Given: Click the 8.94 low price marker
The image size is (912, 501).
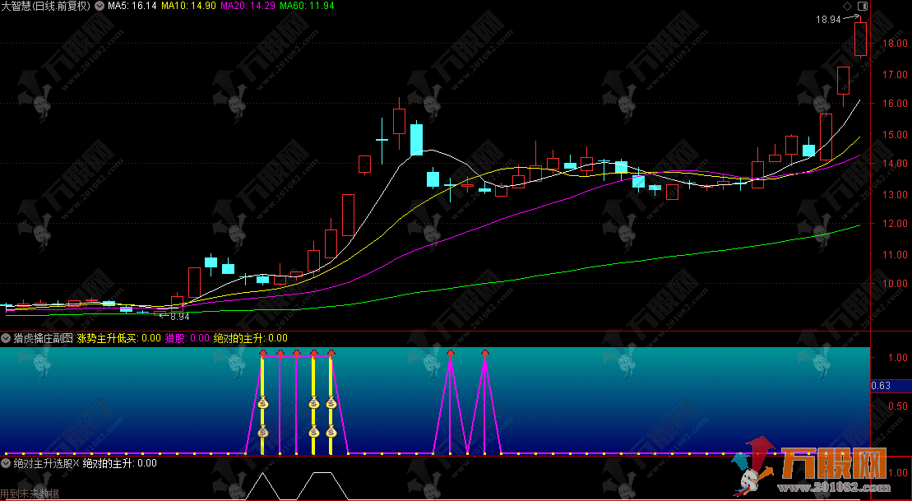Looking at the screenshot, I should pyautogui.click(x=178, y=316).
